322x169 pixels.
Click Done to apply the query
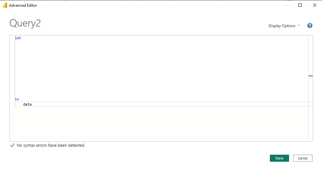click(279, 158)
